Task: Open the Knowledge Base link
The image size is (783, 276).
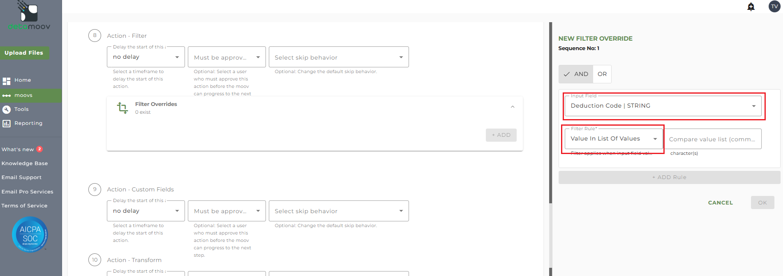Action: pos(25,163)
